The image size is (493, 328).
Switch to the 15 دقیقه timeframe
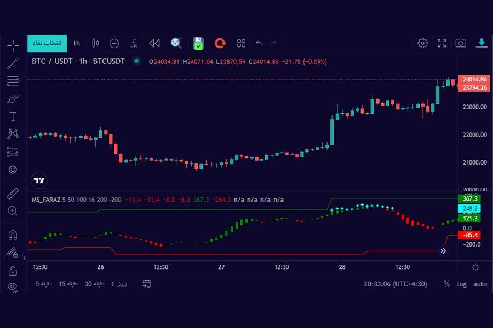68,284
